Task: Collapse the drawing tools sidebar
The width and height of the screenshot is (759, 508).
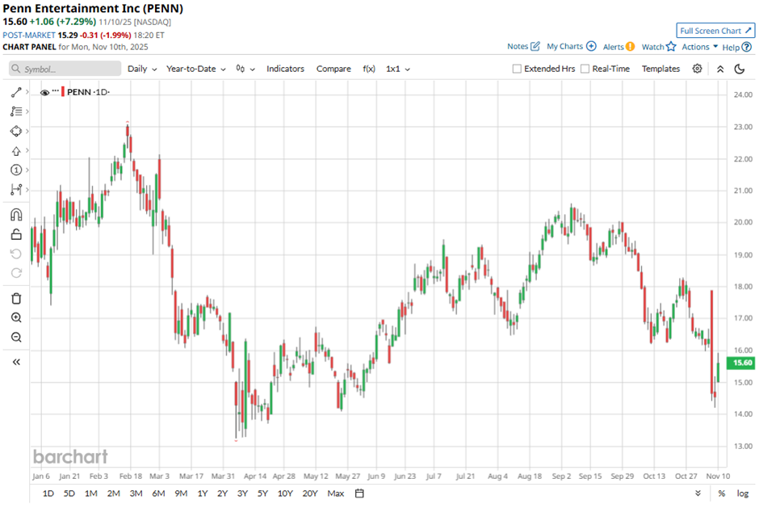Action: (16, 362)
